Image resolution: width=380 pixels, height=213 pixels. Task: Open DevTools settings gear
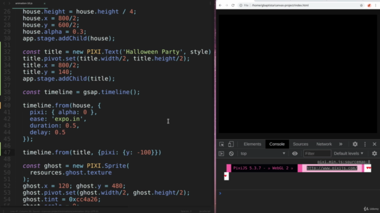tap(355, 144)
